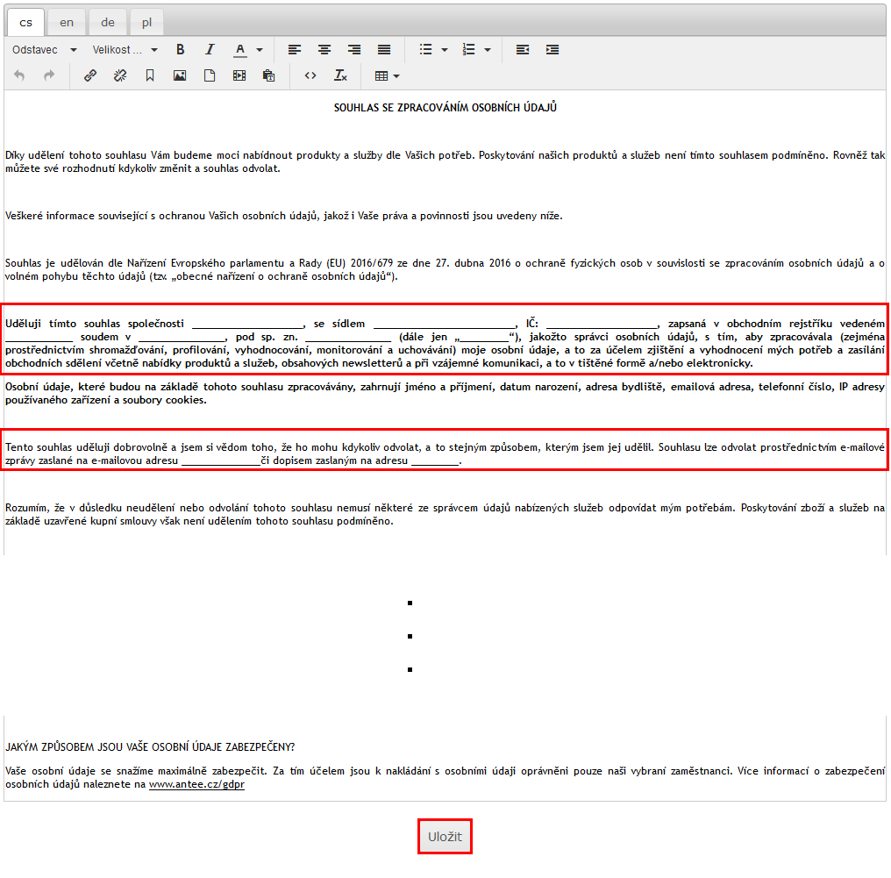Clear formatting of selected text
Viewport: 891px width, 878px height.
pos(340,76)
